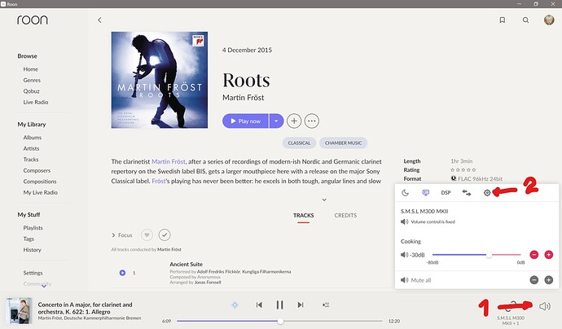Image resolution: width=562 pixels, height=329 pixels.
Task: Follow the Martin Fröst link in description
Action: (169, 161)
